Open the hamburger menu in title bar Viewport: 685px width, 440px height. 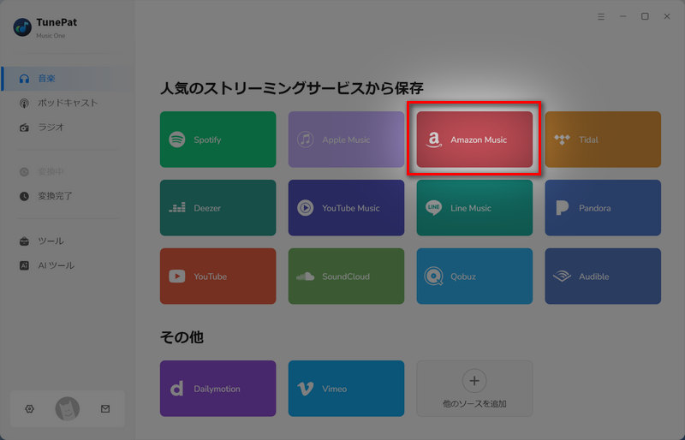tap(601, 16)
